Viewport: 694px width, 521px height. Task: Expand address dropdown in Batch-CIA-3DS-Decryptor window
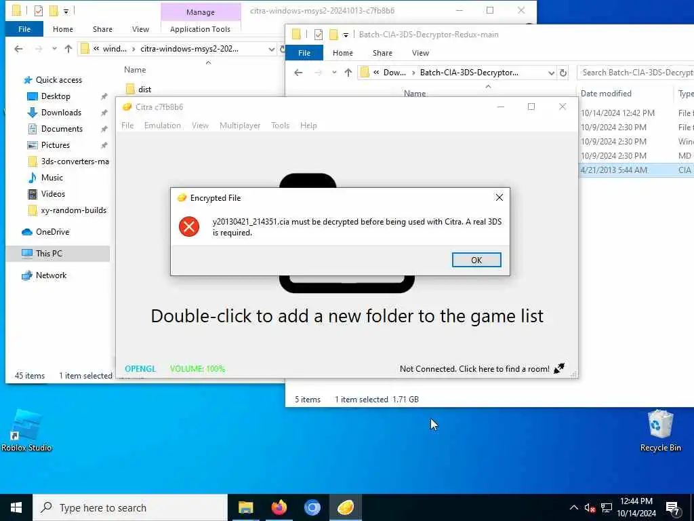[x=551, y=73]
